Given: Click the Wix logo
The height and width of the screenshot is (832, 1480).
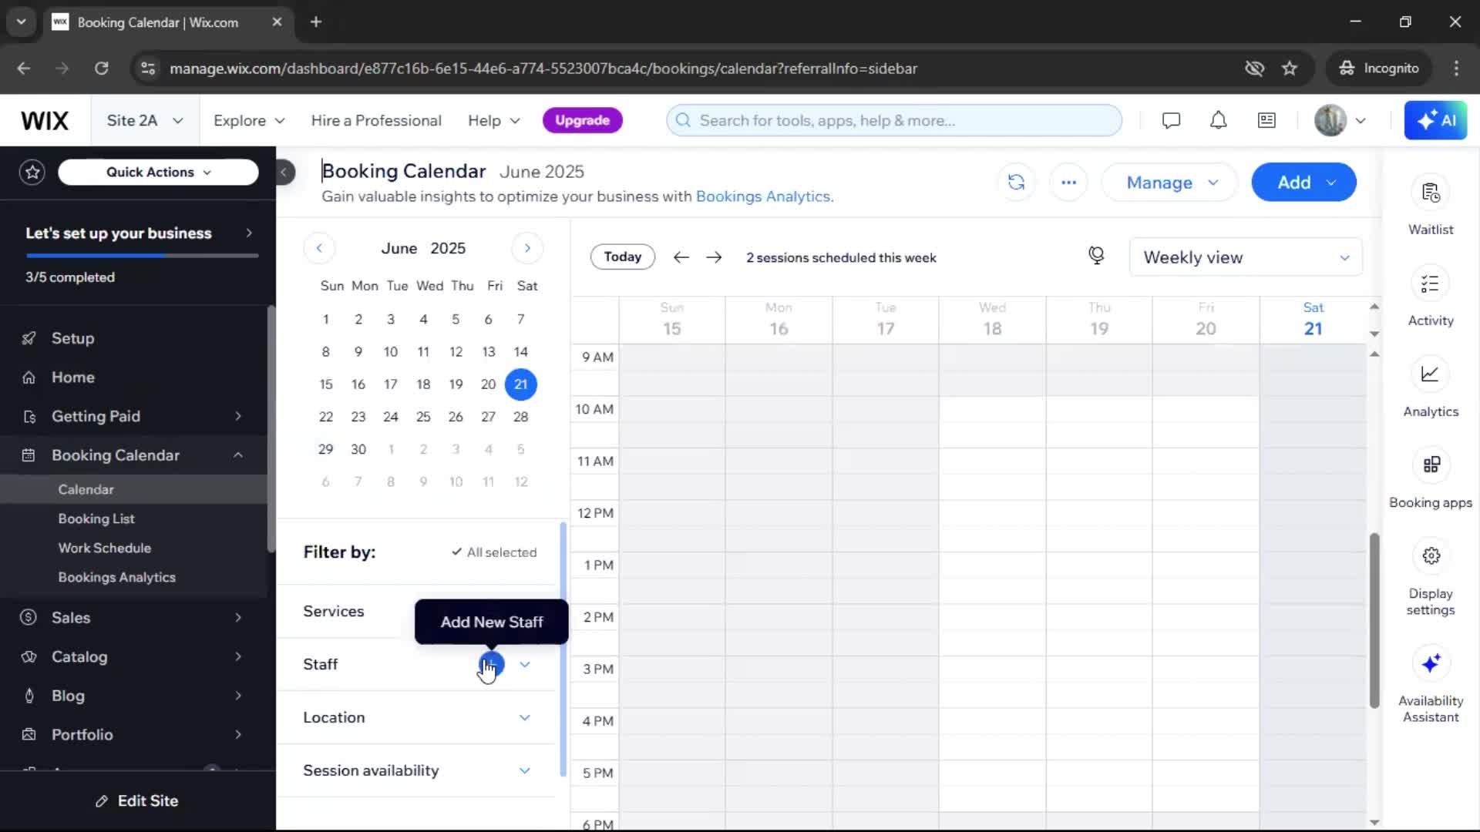Looking at the screenshot, I should 45,120.
